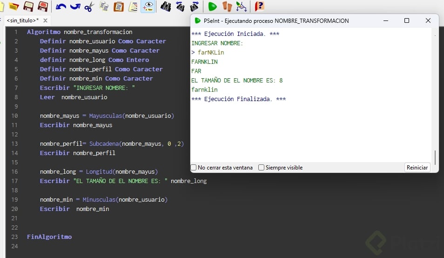444x258 pixels.
Task: Click the Reiniciar button
Action: point(417,168)
